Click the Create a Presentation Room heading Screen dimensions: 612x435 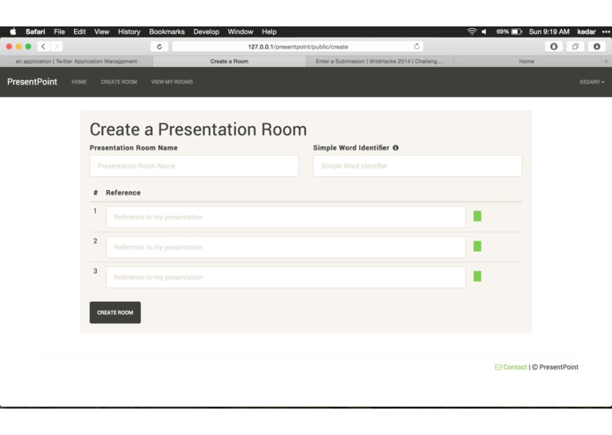click(198, 129)
